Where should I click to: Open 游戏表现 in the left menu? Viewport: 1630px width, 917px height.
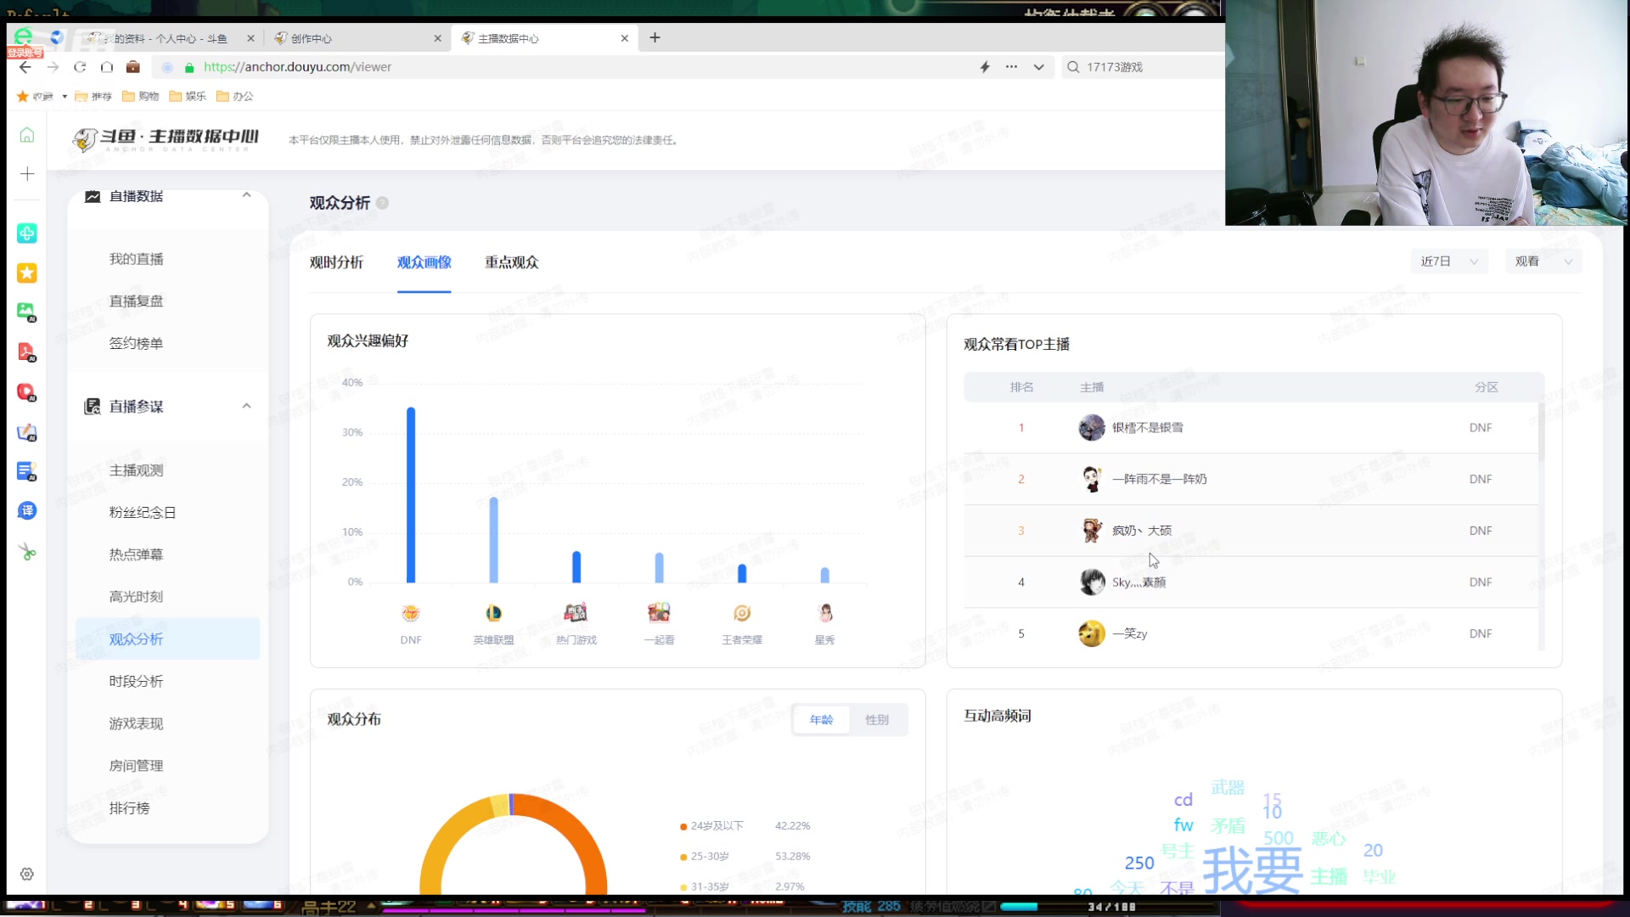[x=136, y=723]
